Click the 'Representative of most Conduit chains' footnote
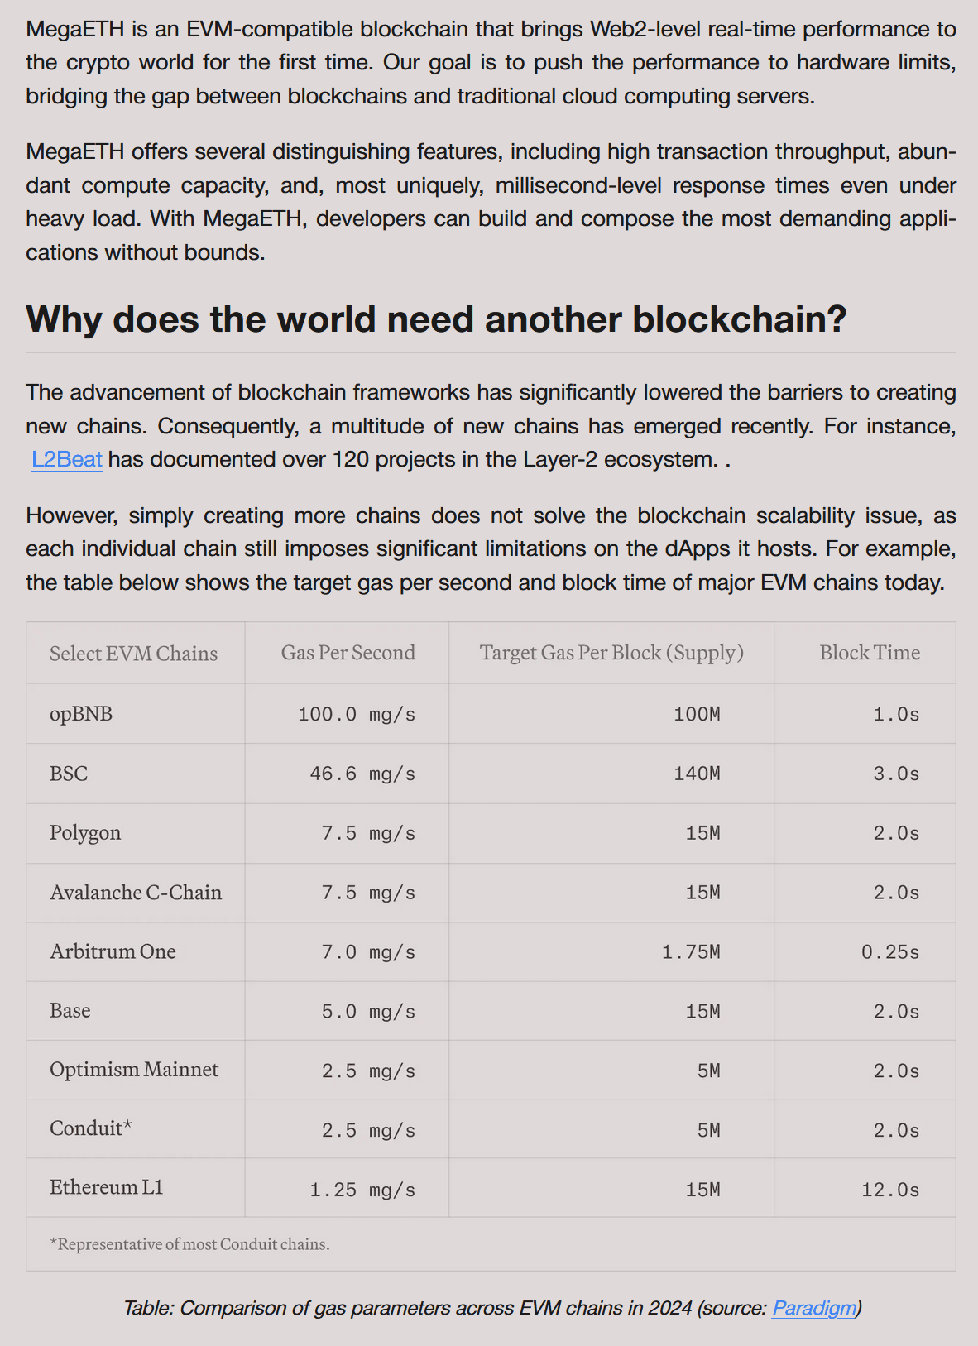The width and height of the screenshot is (978, 1346). point(189,1244)
